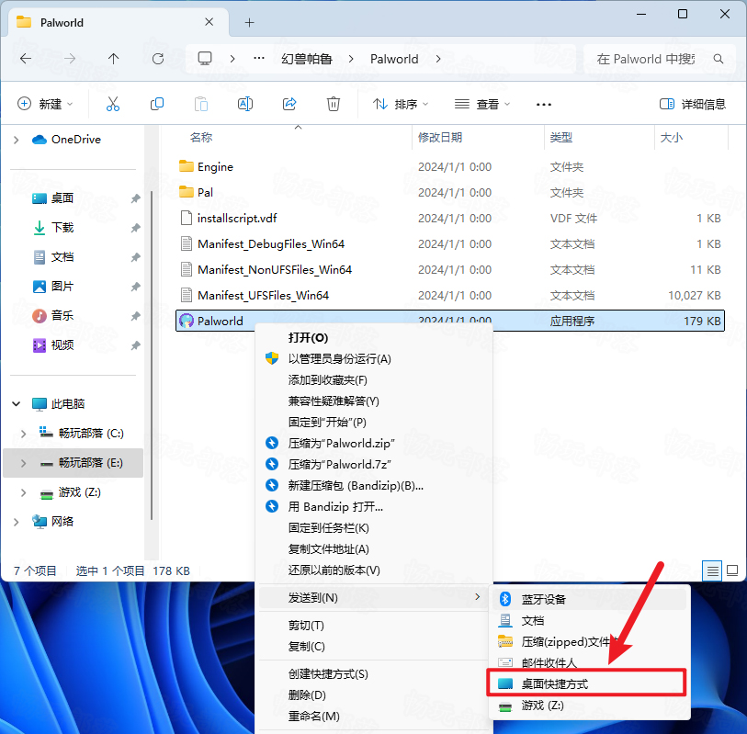Click the search magnifier icon
747x734 pixels.
tap(718, 59)
